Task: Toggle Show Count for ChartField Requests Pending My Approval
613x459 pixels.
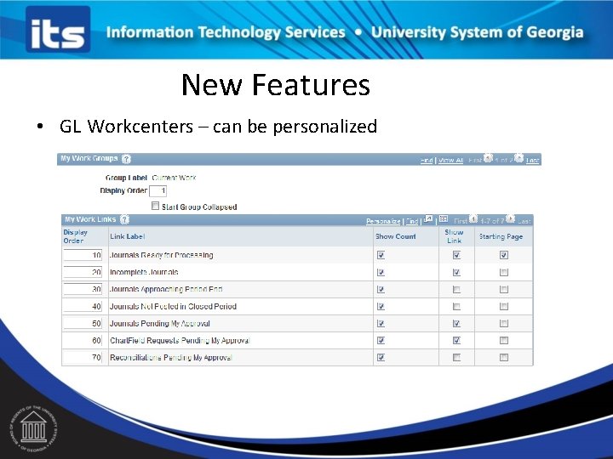Action: (381, 340)
